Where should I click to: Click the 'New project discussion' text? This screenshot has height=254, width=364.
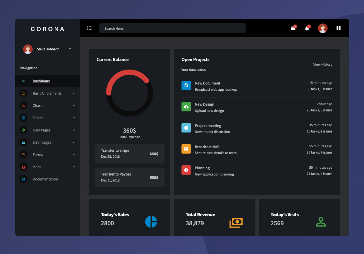tap(212, 132)
